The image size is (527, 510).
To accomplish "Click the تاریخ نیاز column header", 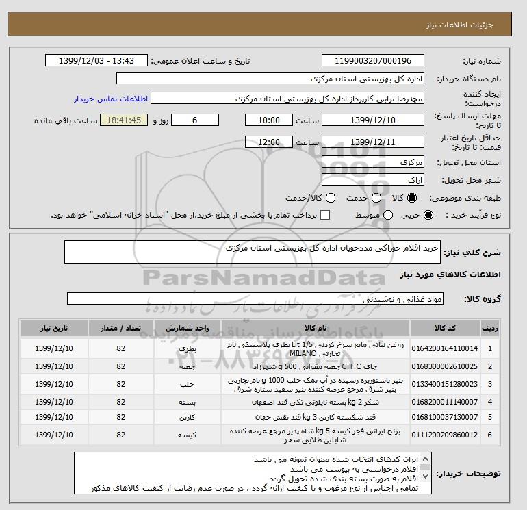I will (x=54, y=328).
